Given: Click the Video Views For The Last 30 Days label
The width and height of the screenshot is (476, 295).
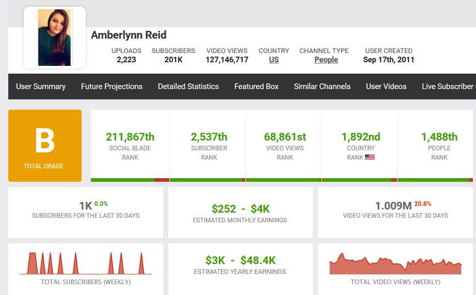Looking at the screenshot, I should click(395, 216).
